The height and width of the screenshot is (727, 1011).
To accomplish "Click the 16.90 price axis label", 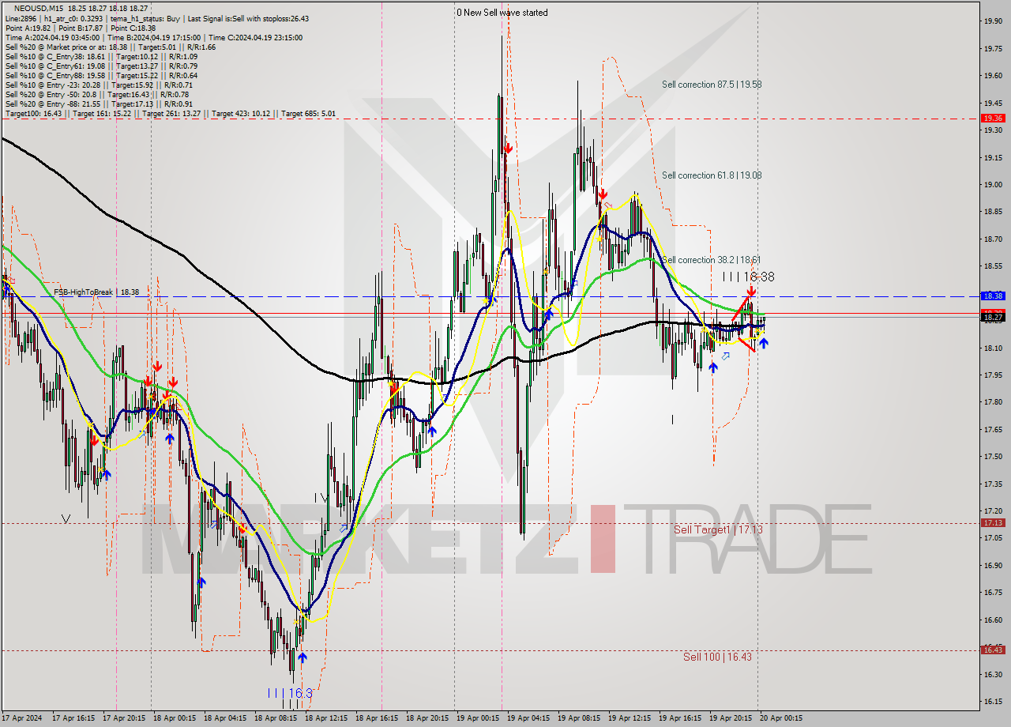I will [x=993, y=566].
